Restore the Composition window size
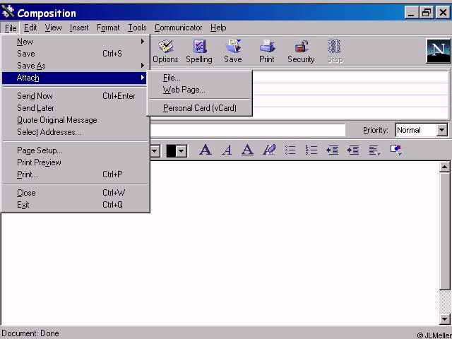The height and width of the screenshot is (339, 452). click(x=427, y=13)
